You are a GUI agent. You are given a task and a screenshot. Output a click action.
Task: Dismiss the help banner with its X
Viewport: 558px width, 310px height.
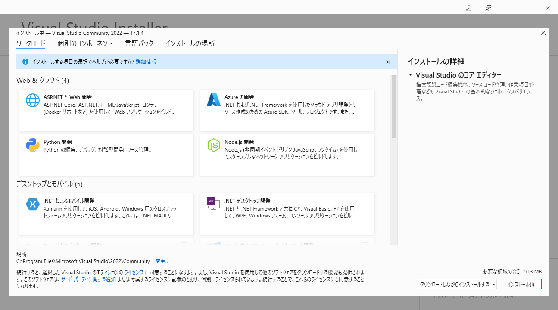click(388, 62)
